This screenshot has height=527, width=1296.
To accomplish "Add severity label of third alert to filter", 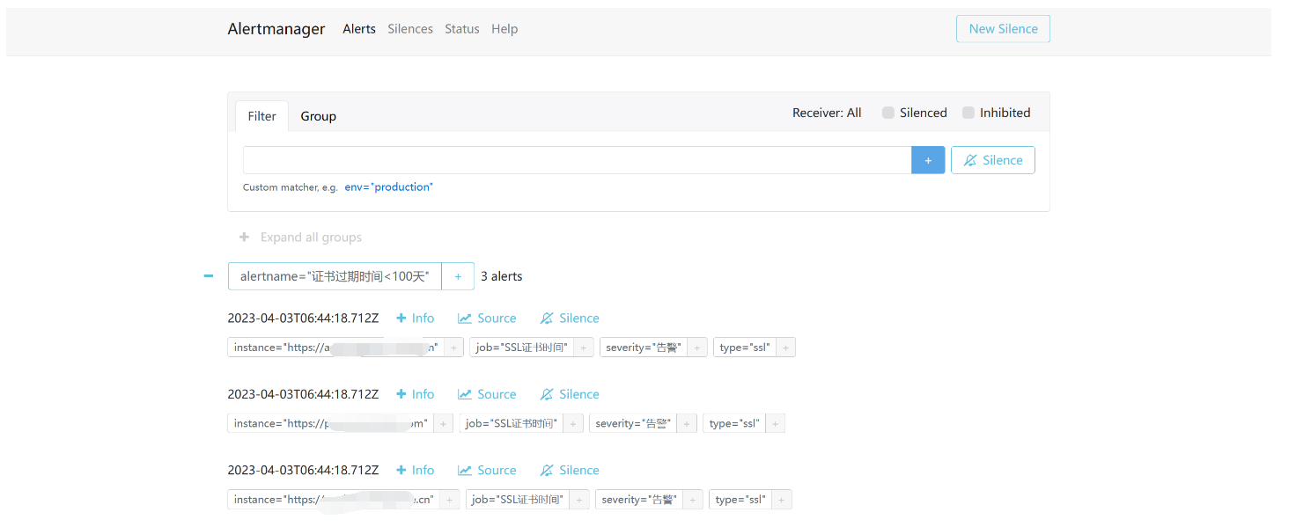I will pos(693,500).
